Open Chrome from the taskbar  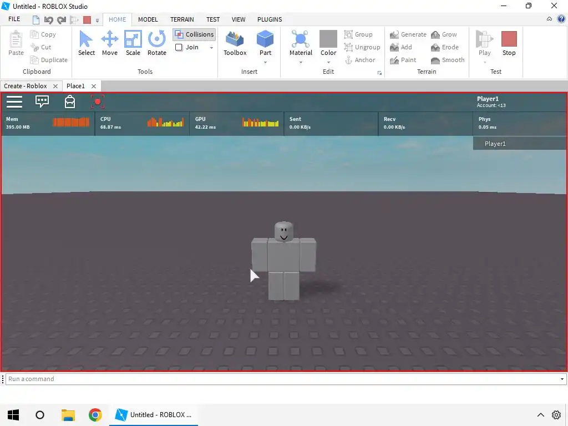95,415
